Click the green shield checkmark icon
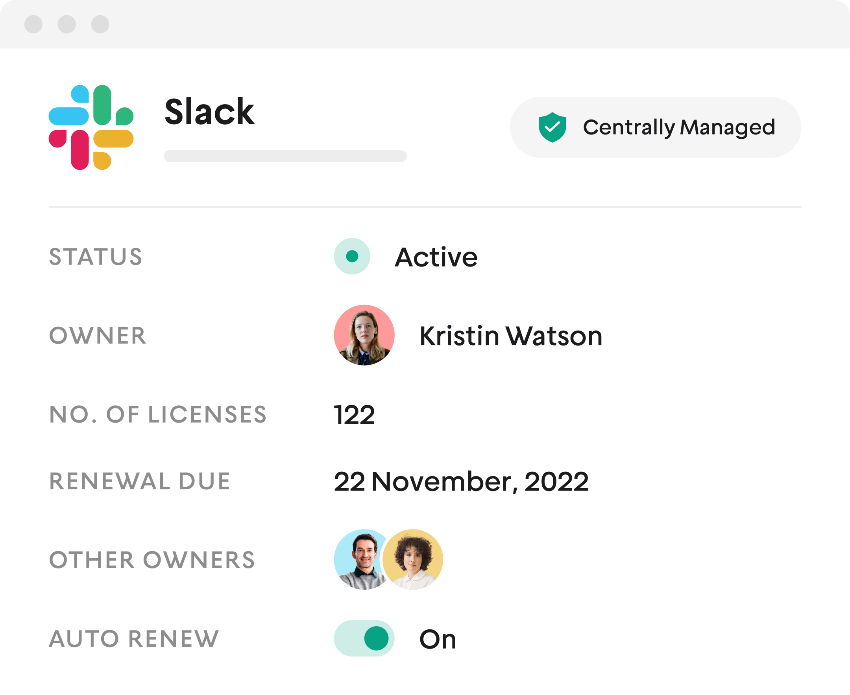Screen dimensions: 850x695 click(552, 127)
